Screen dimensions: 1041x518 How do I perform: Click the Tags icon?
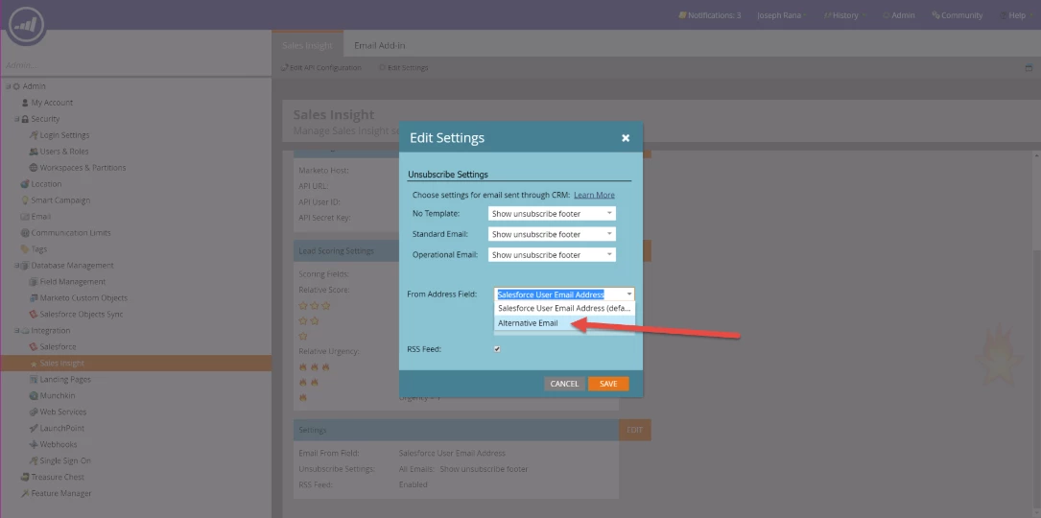[25, 249]
